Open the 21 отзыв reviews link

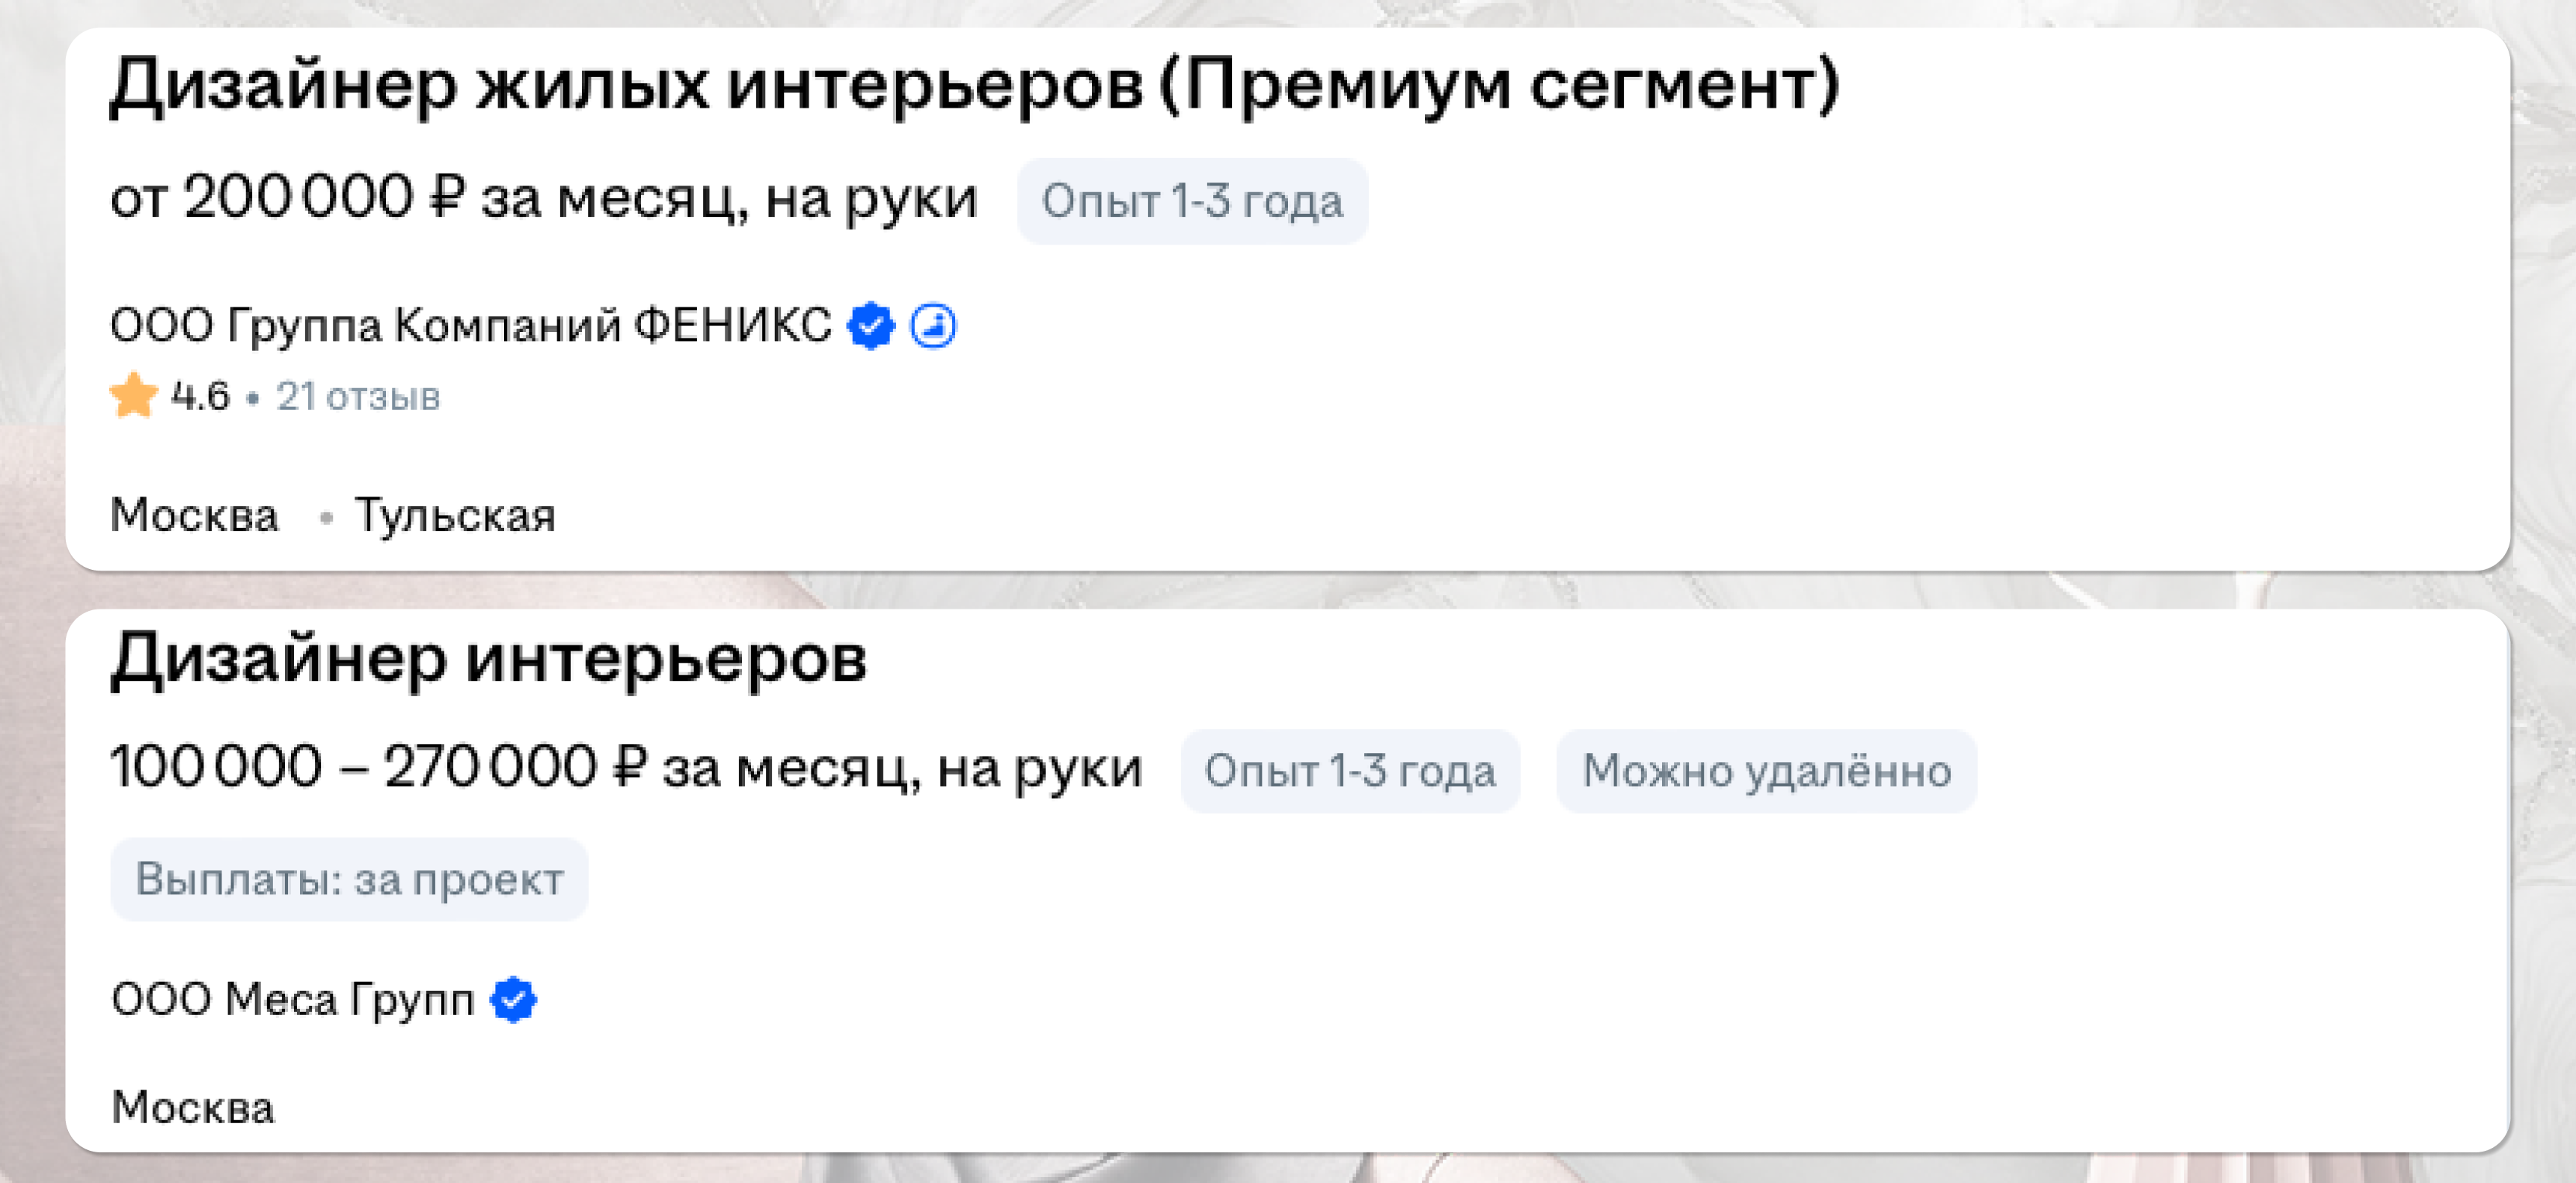point(358,397)
